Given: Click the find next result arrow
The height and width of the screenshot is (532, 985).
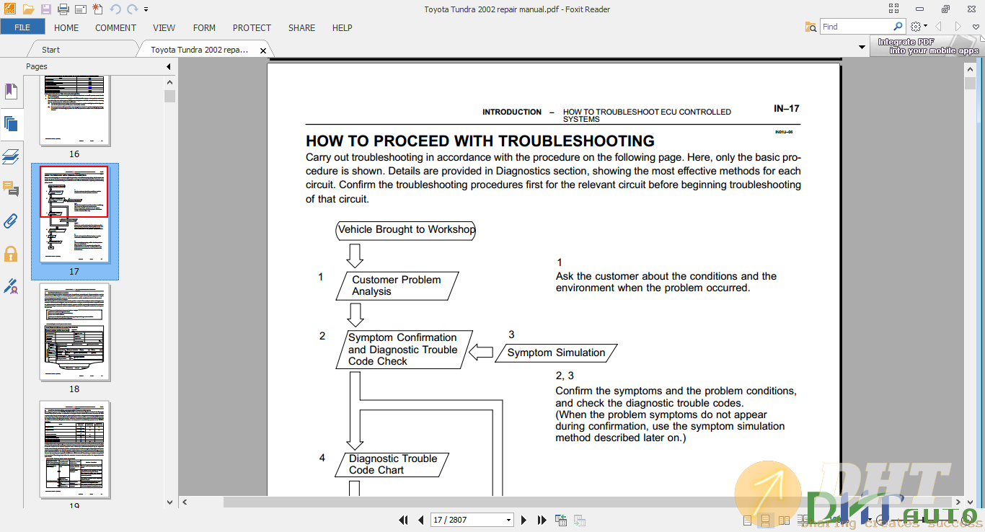Looking at the screenshot, I should 958,27.
